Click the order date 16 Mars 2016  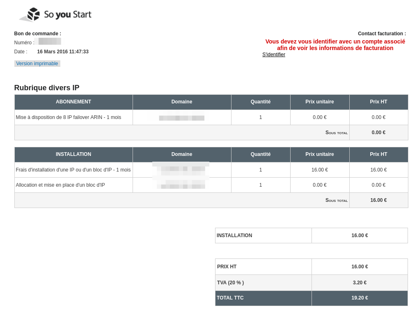point(63,52)
